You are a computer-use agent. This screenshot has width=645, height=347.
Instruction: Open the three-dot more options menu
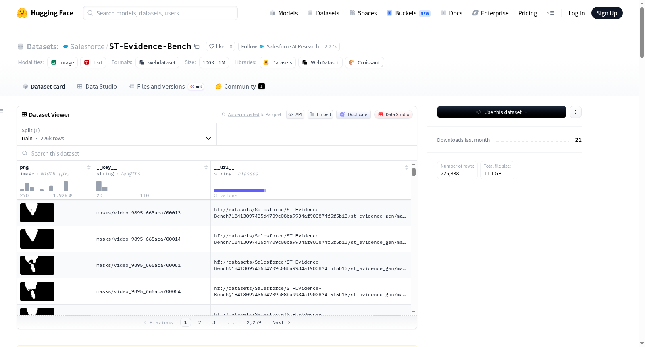point(576,112)
